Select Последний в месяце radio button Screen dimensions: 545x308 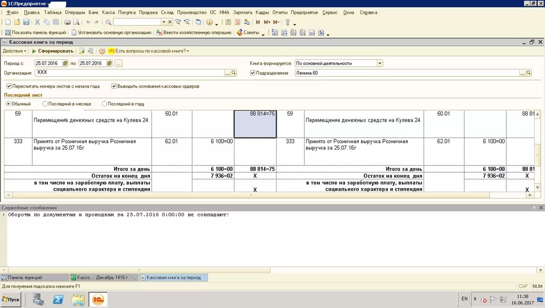coord(45,104)
